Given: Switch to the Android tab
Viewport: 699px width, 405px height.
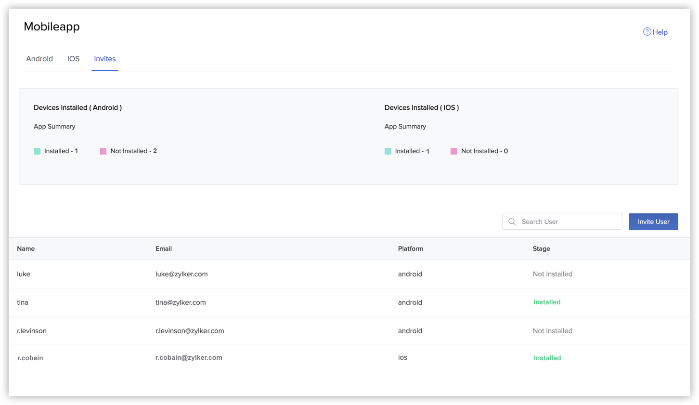Looking at the screenshot, I should coord(39,59).
